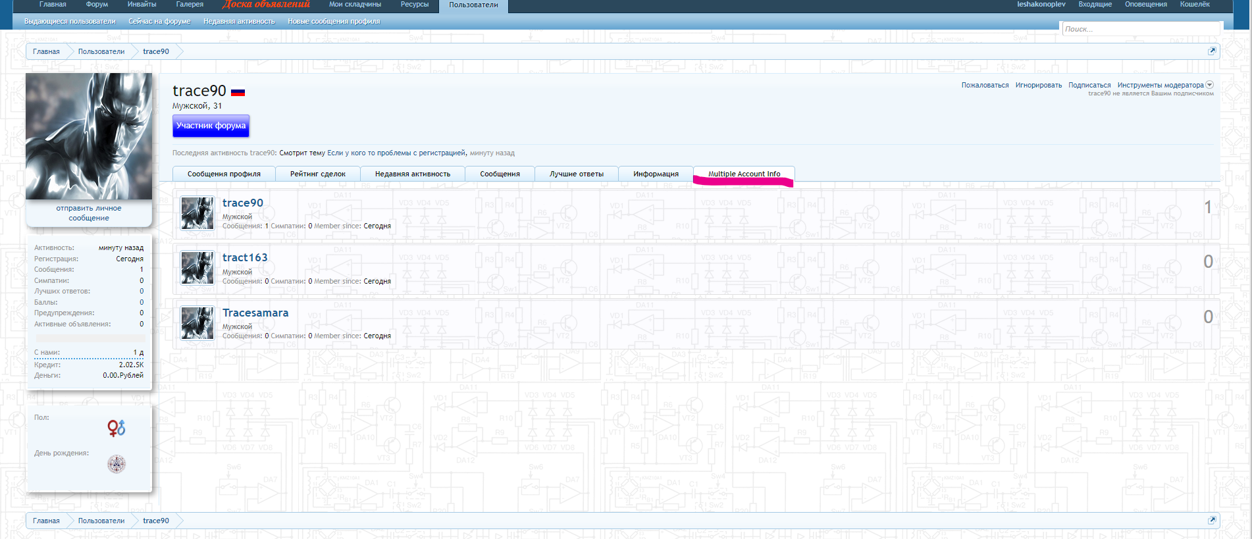Viewport: 1252px width, 539px height.
Task: Click the Russian flag icon beside trace90
Action: [238, 93]
